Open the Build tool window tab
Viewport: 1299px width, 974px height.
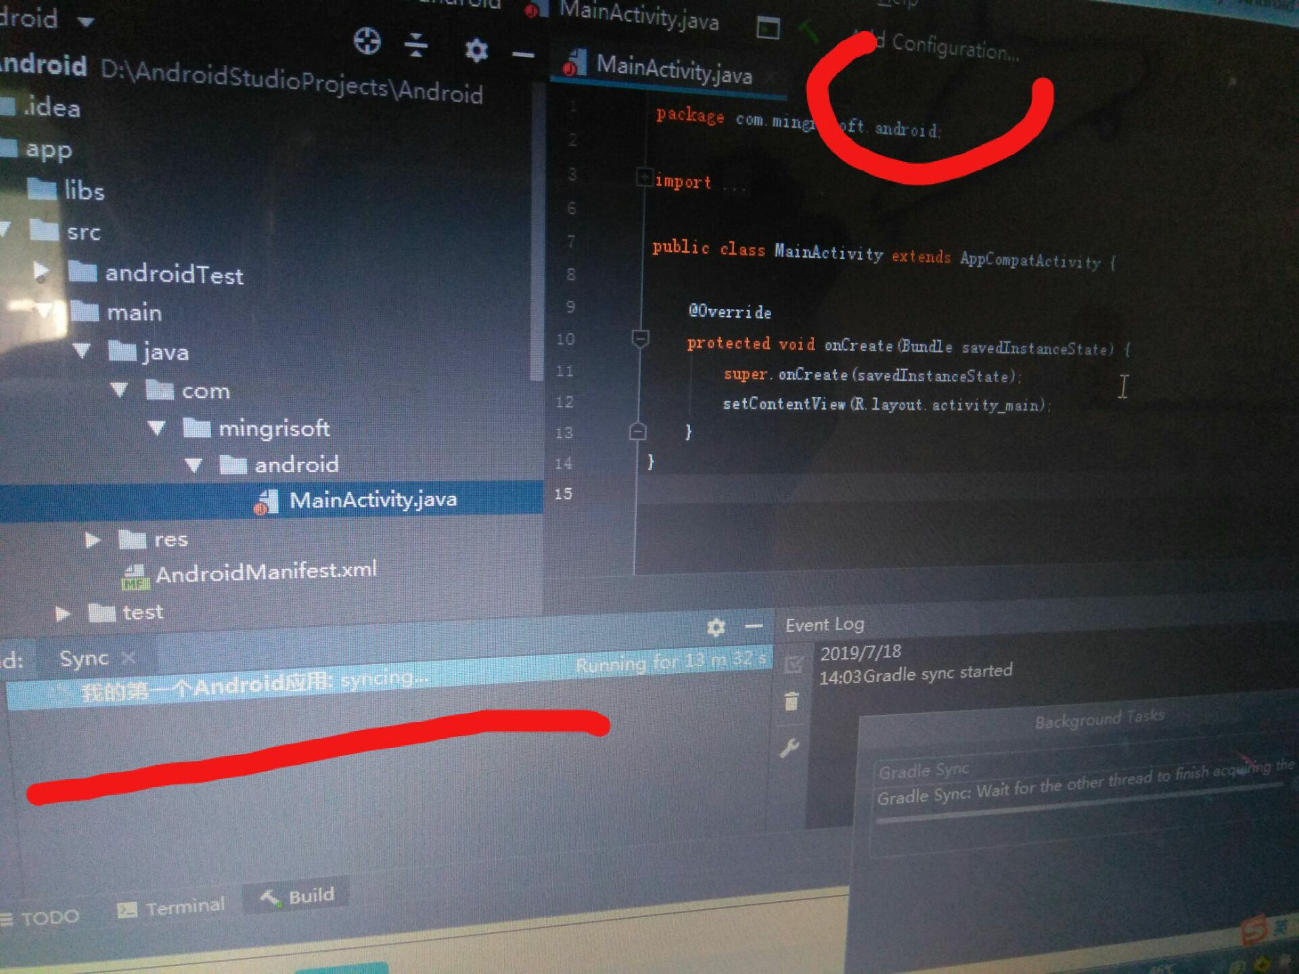[x=298, y=897]
